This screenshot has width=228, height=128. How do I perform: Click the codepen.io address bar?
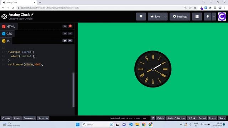[100, 8]
